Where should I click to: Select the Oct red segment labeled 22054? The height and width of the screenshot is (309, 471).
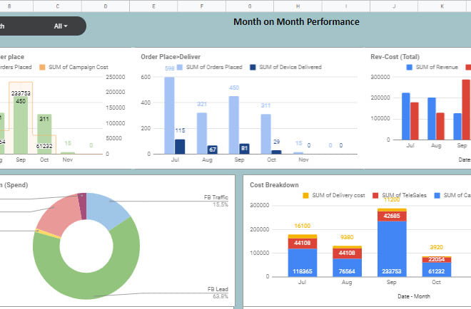coord(437,260)
